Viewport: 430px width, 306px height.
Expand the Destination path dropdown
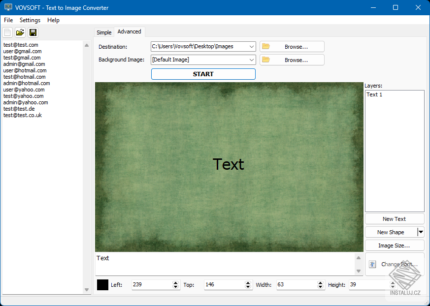pyautogui.click(x=252, y=47)
